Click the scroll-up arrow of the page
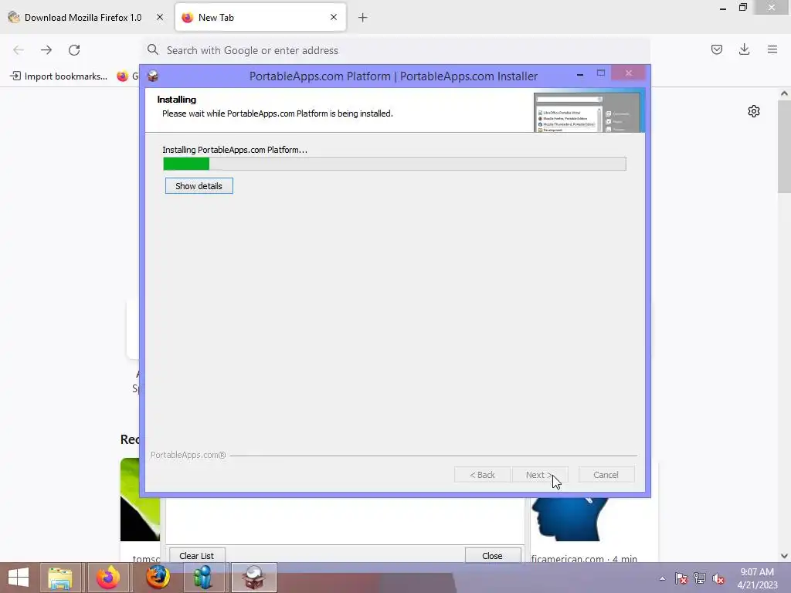This screenshot has width=791, height=593. [784, 93]
